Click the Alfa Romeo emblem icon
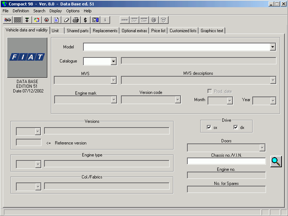The height and width of the screenshot is (216, 288). pos(154,20)
